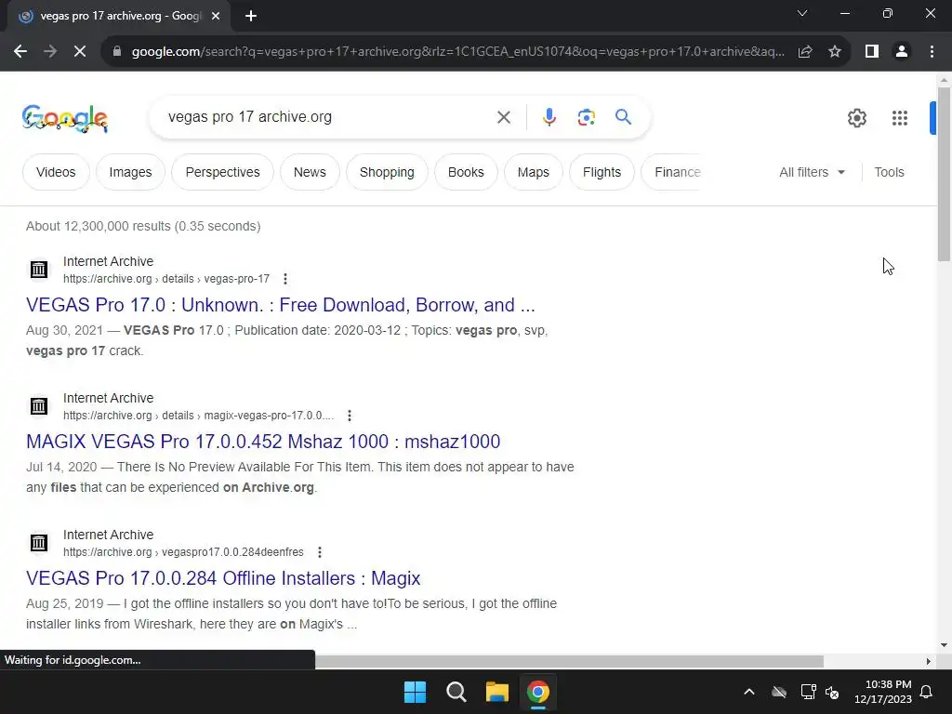Open a new browser tab
This screenshot has width=952, height=714.
coord(251,16)
